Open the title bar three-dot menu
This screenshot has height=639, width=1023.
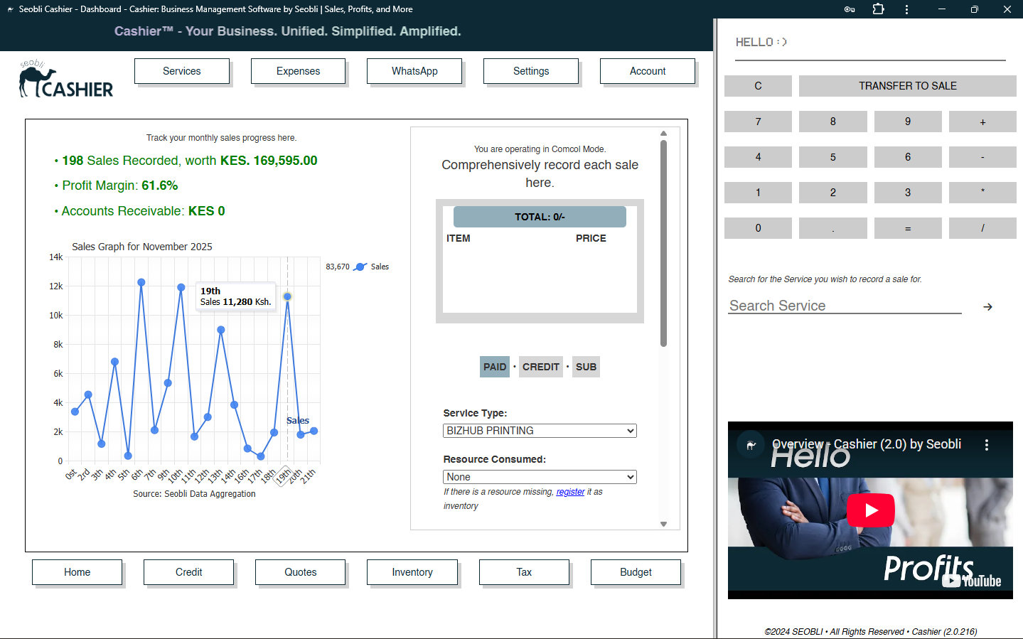(x=906, y=9)
